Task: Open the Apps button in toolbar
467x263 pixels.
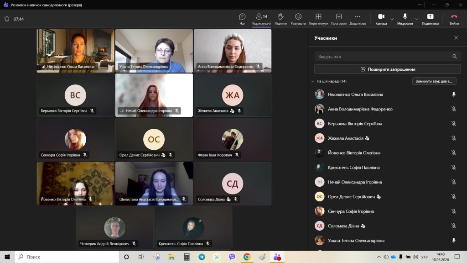Action: point(339,19)
